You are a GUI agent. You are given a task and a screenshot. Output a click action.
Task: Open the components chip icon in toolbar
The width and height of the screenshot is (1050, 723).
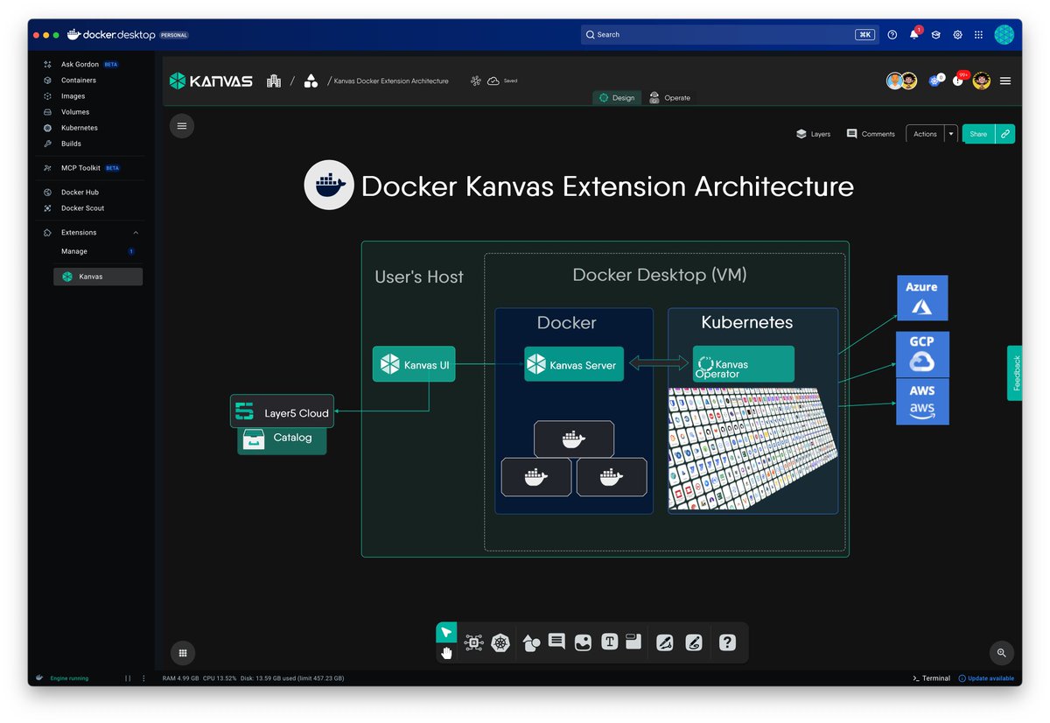coord(473,642)
